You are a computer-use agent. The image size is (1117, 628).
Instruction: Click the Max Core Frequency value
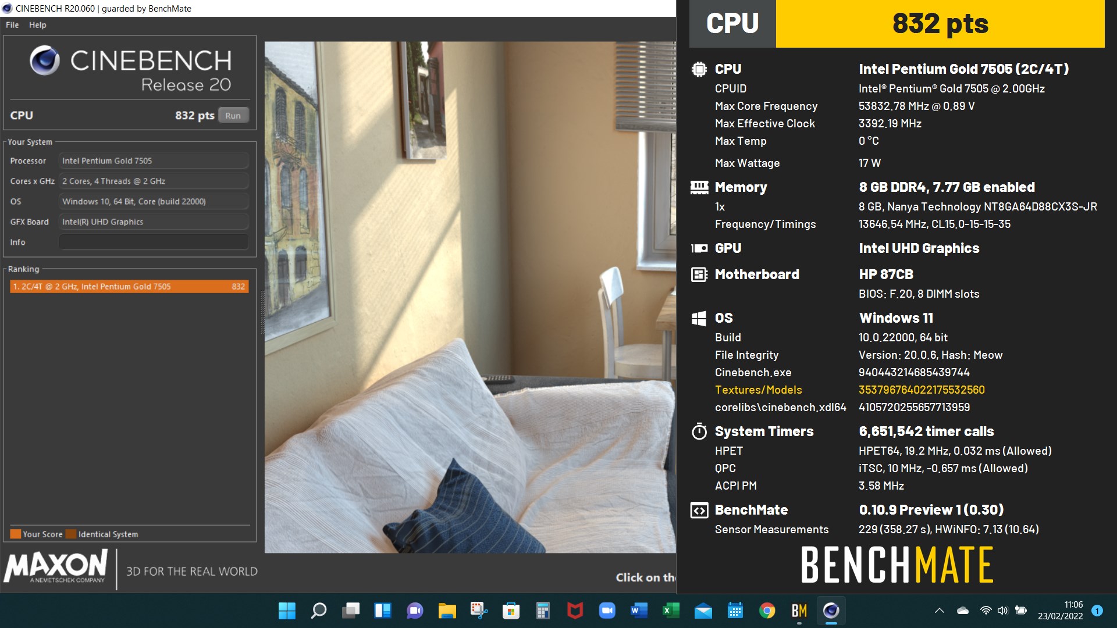916,106
